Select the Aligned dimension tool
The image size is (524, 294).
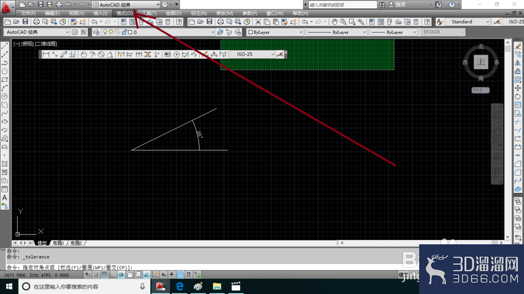[x=55, y=54]
